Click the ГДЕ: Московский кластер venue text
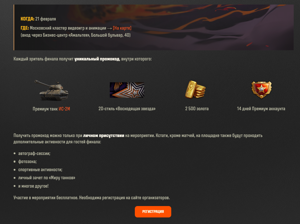The height and width of the screenshot is (224, 300). pos(63,28)
